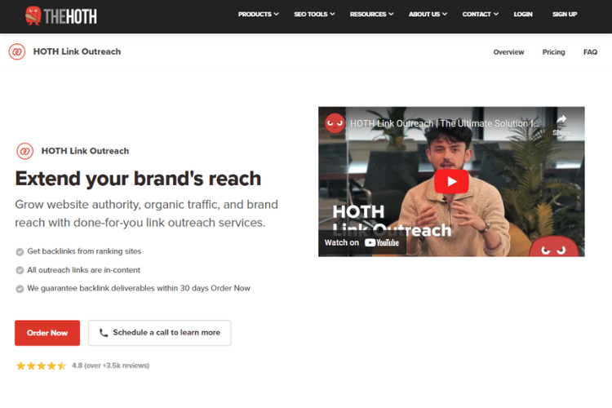This screenshot has height=408, width=612.
Task: Click the Link Outreach icon in the sub-navigation bar
Action: tap(17, 51)
